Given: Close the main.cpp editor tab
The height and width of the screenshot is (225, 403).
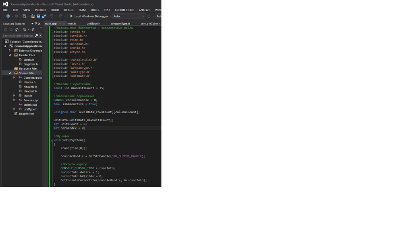Looking at the screenshot, I should pyautogui.click(x=64, y=24).
